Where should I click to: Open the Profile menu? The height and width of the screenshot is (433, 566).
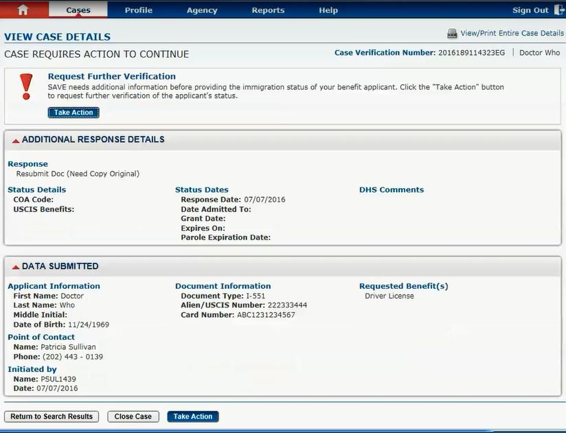[139, 10]
